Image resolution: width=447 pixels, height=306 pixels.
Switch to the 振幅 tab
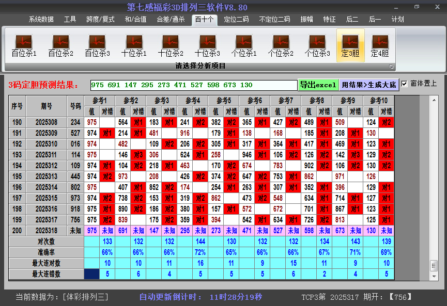coord(306,19)
